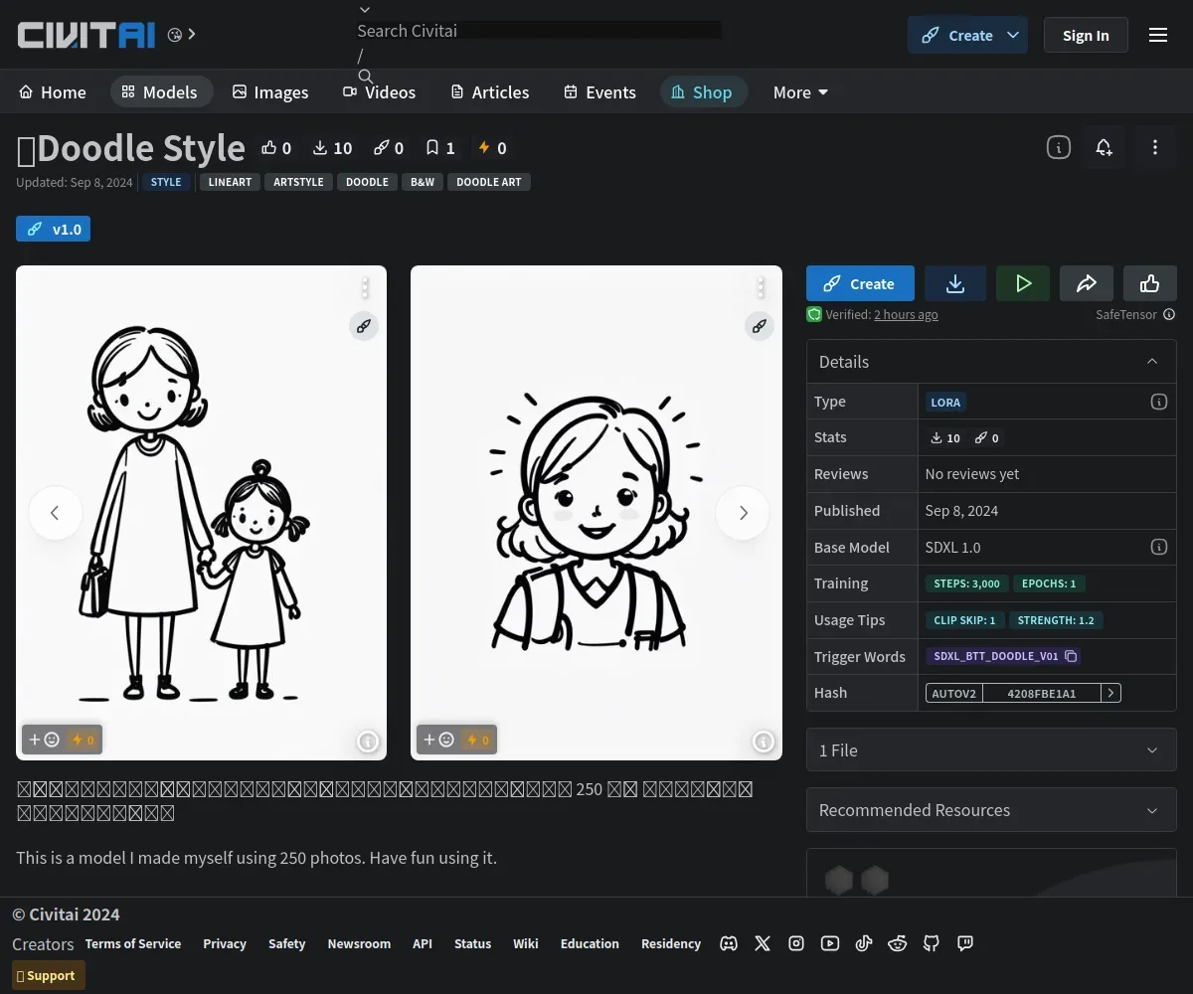Click the green play run icon
The width and height of the screenshot is (1193, 994).
coord(1023,283)
